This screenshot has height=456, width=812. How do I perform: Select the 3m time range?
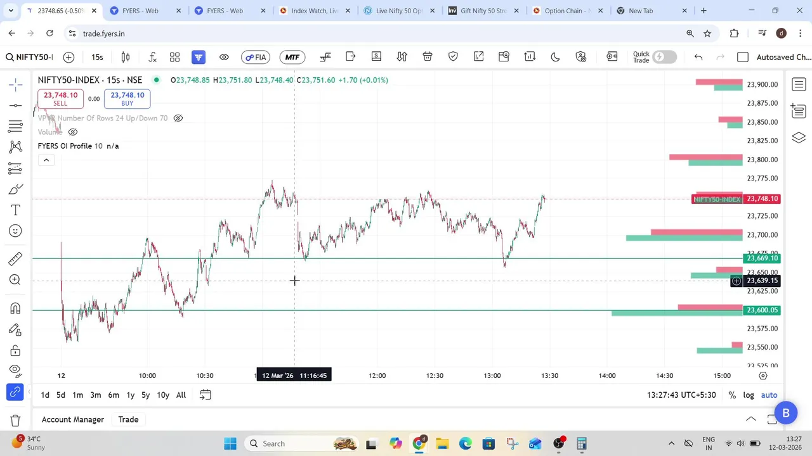coord(95,395)
